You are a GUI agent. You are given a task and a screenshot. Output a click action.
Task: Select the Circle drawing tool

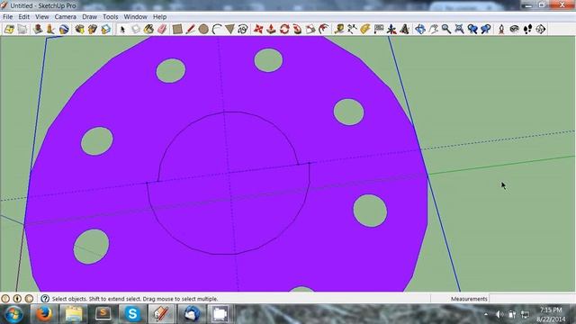pyautogui.click(x=203, y=29)
